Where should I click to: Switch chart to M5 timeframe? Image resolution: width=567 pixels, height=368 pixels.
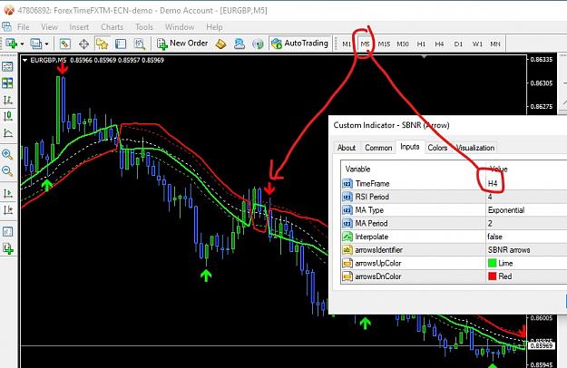[x=365, y=44]
